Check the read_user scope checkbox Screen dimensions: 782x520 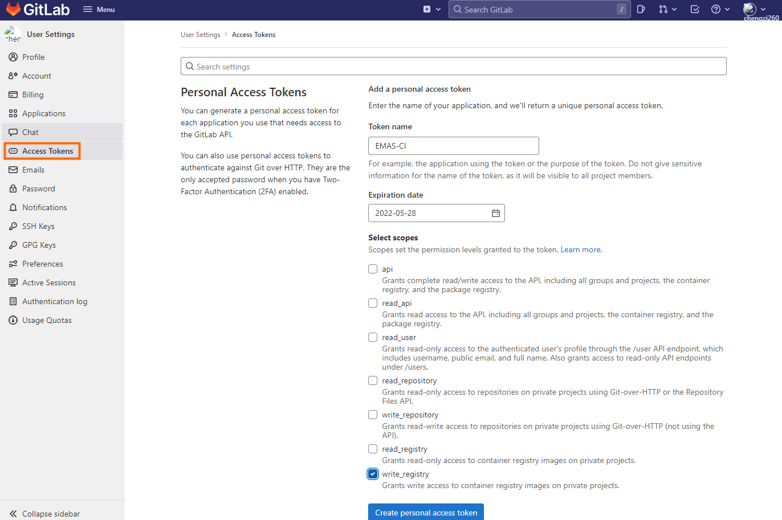click(373, 337)
